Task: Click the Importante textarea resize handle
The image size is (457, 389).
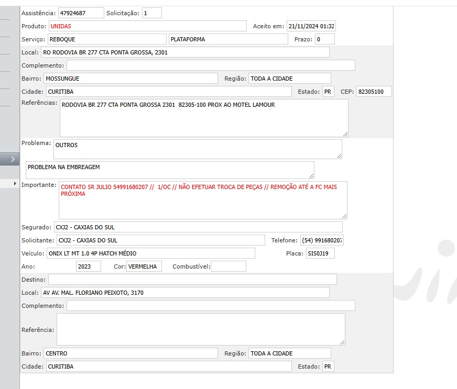Action: tap(344, 216)
